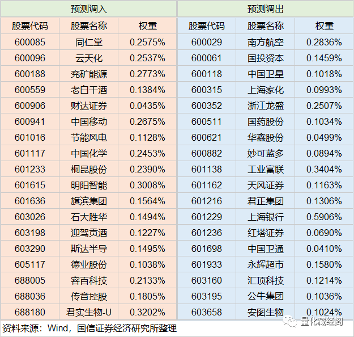This screenshot has width=354, height=337.
Task: Click stock name 永辉超市
Action: click(266, 264)
